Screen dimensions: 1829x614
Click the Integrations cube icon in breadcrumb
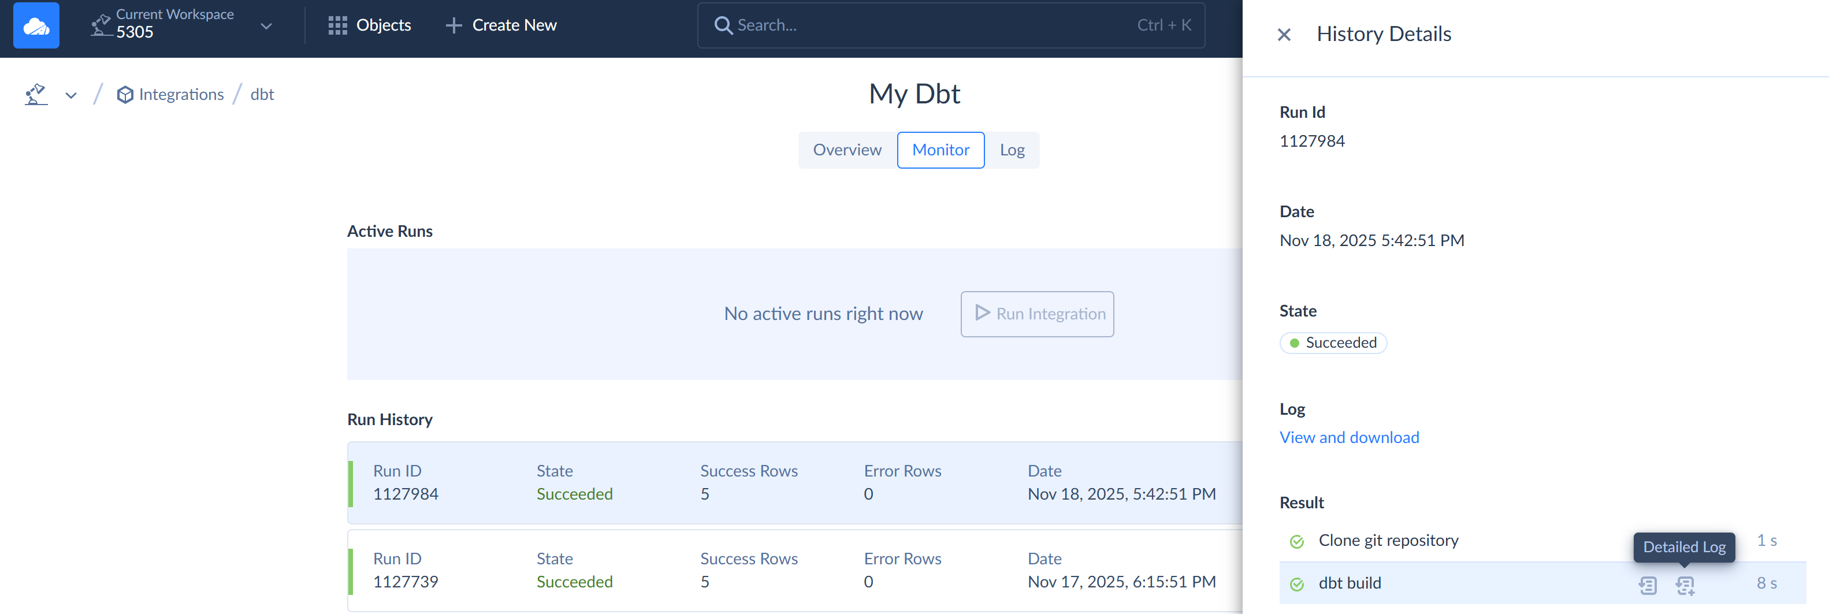pos(125,94)
